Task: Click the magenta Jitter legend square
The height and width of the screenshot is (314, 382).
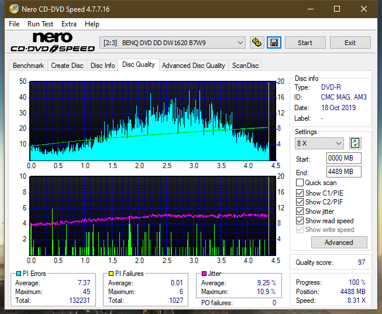Action: tap(204, 274)
